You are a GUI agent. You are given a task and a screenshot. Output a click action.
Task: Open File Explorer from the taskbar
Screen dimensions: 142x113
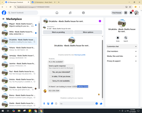pyautogui.click(x=19, y=111)
